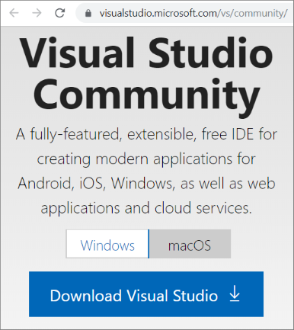Click the 'Download Visual Studio' label text
This screenshot has height=330, width=294.
coord(134,296)
